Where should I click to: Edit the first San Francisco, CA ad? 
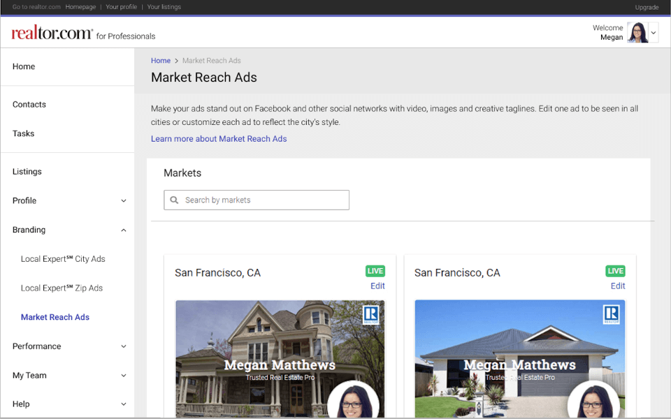(377, 286)
